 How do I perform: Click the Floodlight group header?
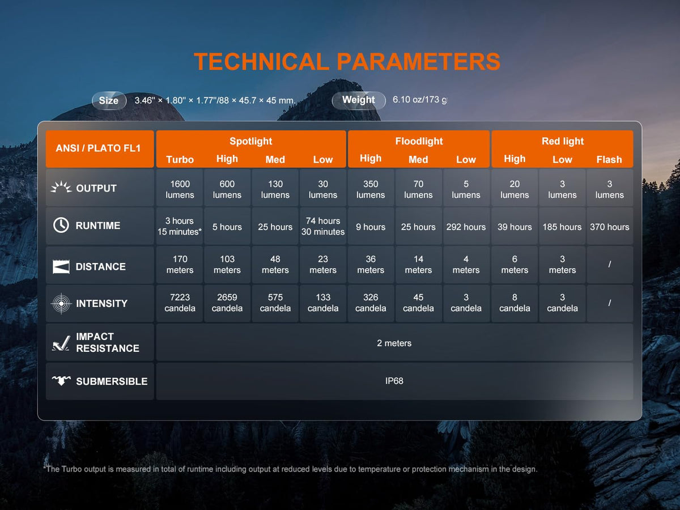pyautogui.click(x=419, y=141)
